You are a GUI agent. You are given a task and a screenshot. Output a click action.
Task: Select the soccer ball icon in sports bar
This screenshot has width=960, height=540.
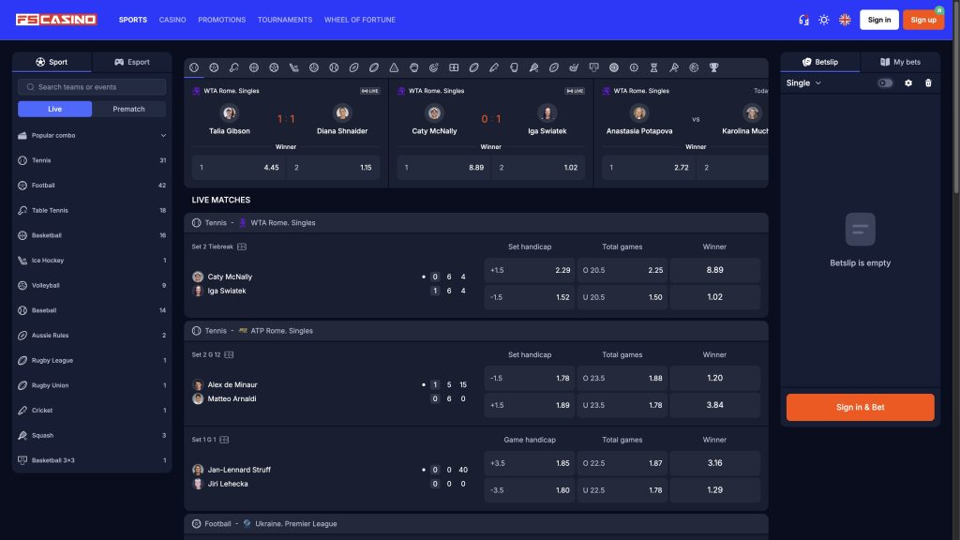click(x=214, y=67)
